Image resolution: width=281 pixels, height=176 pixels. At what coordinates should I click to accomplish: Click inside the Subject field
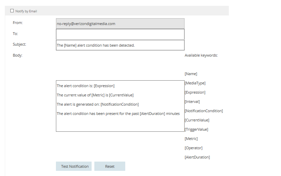click(120, 45)
